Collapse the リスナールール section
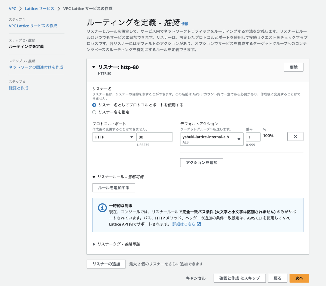Viewport: 326px width, 286px height. click(94, 177)
